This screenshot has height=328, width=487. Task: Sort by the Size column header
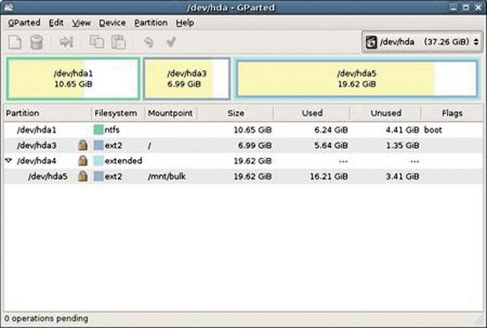[235, 113]
